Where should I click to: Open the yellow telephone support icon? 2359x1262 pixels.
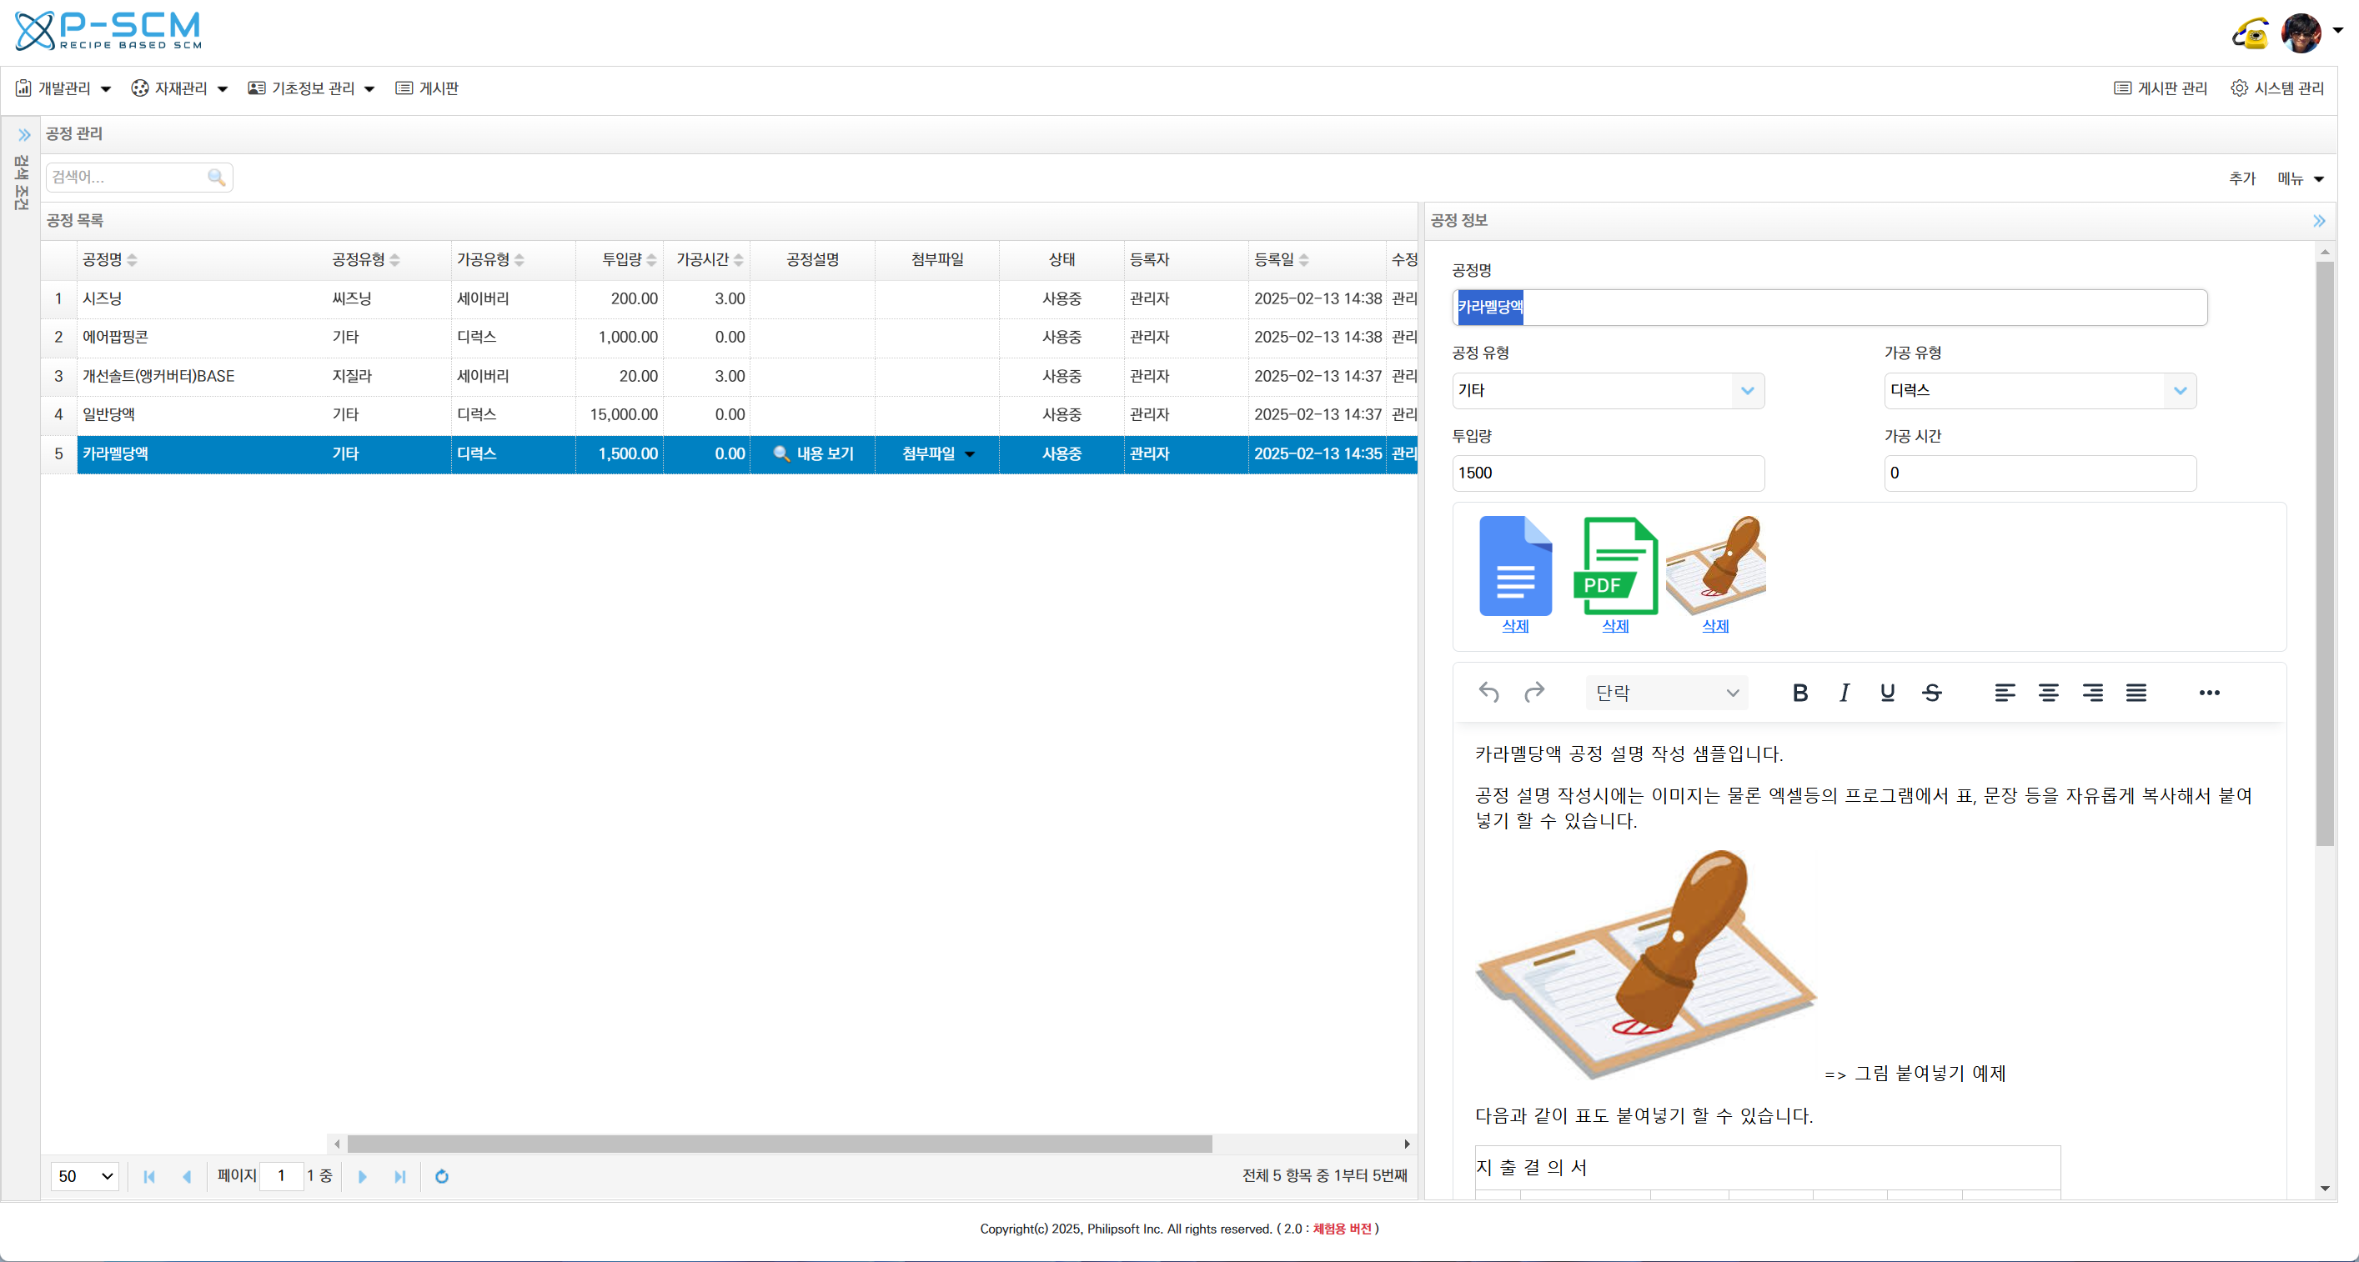click(2250, 34)
